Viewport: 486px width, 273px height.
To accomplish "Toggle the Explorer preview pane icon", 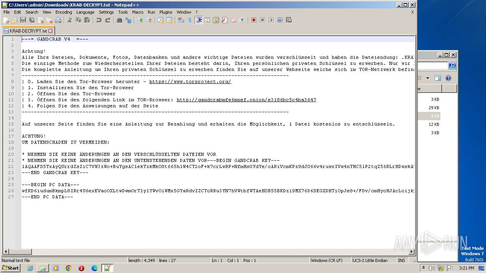I will coord(438,78).
